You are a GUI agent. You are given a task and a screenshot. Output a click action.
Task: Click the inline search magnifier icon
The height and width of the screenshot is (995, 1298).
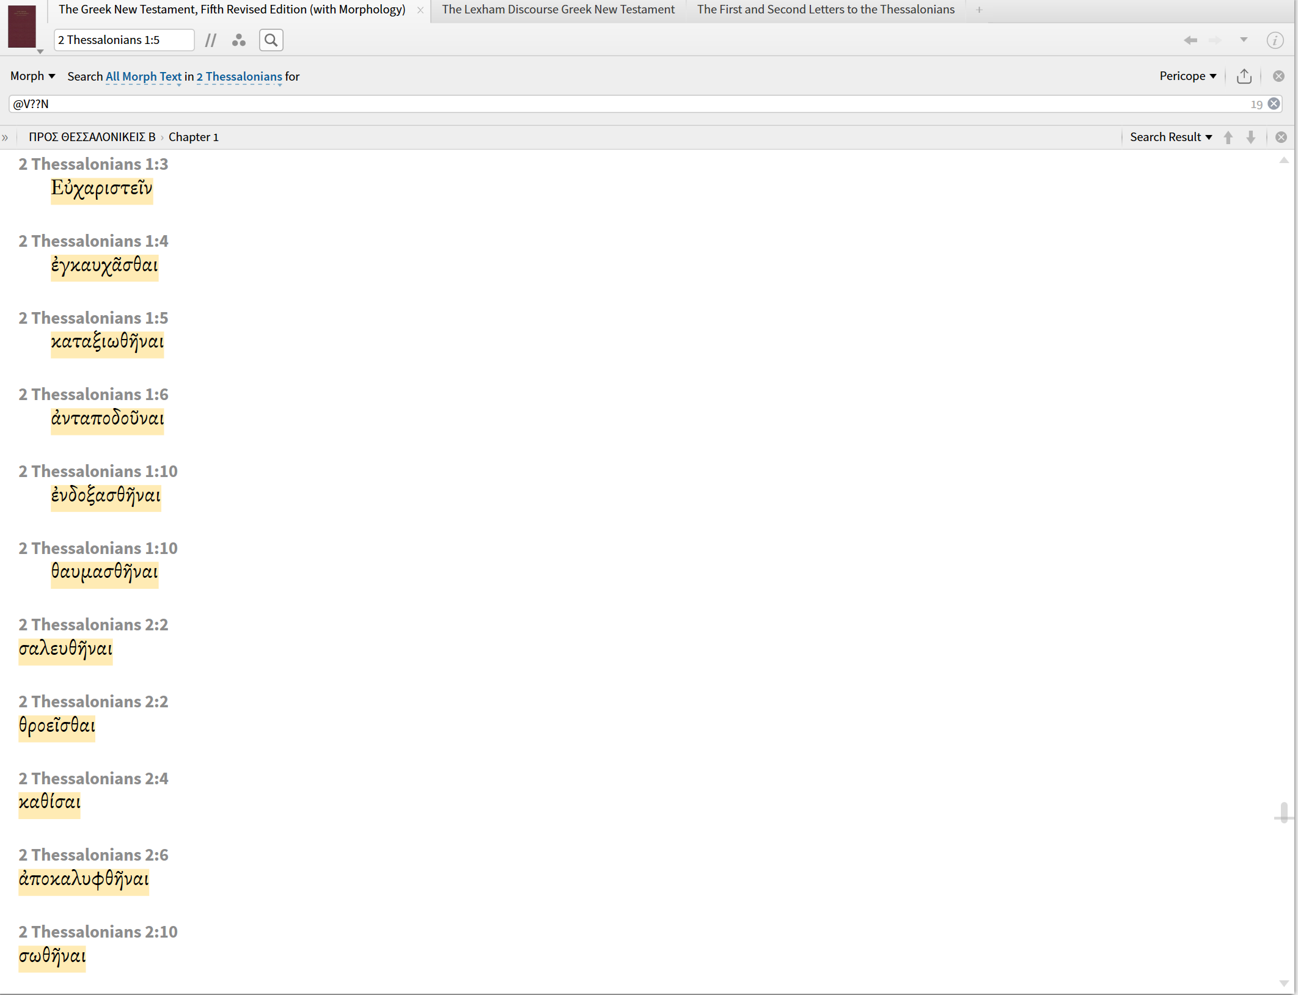(x=271, y=40)
